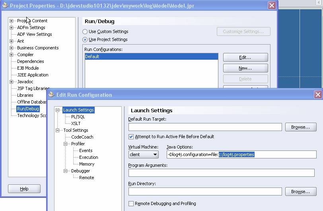Expand the ADFm Settings tree node
The height and width of the screenshot is (211, 323).
click(x=12, y=27)
